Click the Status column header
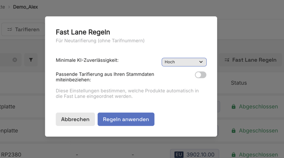 pos(239,83)
